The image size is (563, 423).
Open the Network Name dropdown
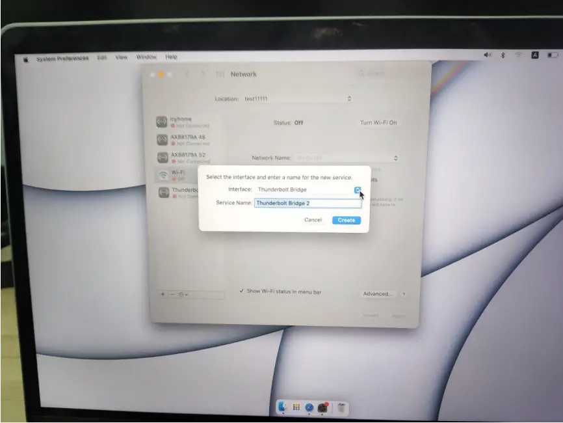347,158
